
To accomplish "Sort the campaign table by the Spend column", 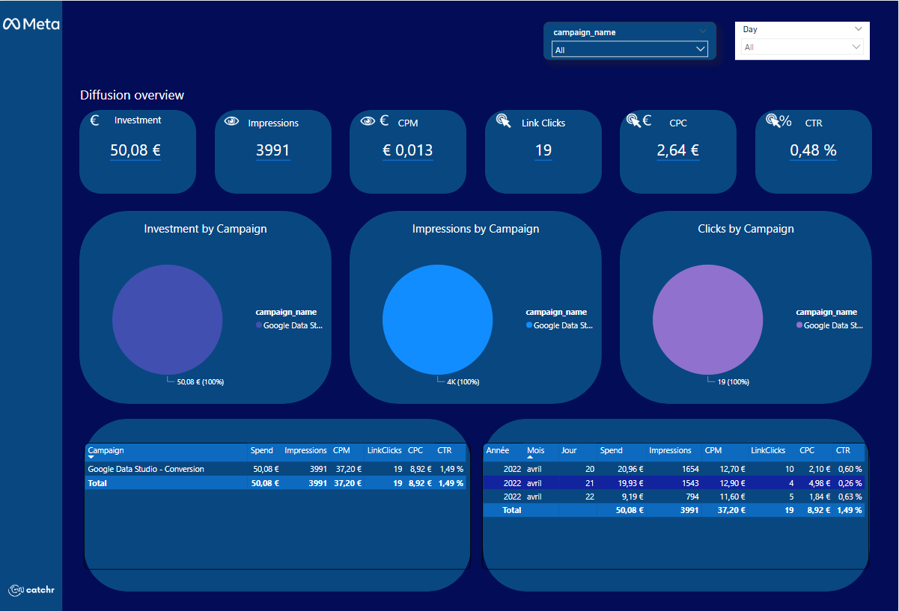I will pos(261,450).
